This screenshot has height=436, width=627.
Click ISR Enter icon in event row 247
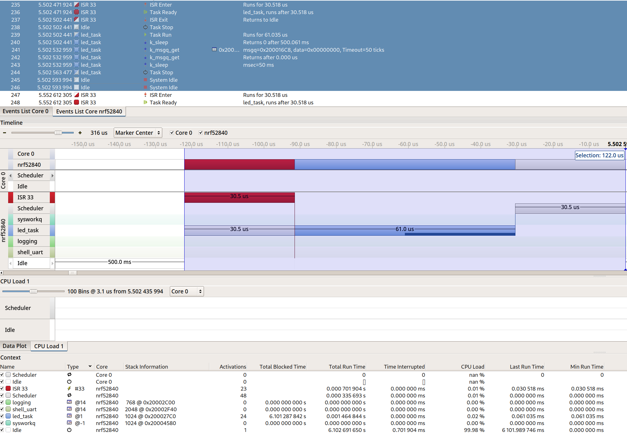[145, 95]
